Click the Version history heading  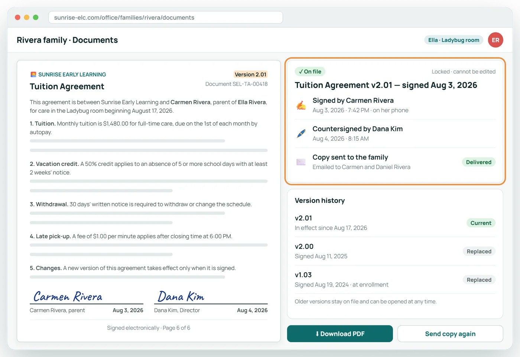pyautogui.click(x=320, y=200)
